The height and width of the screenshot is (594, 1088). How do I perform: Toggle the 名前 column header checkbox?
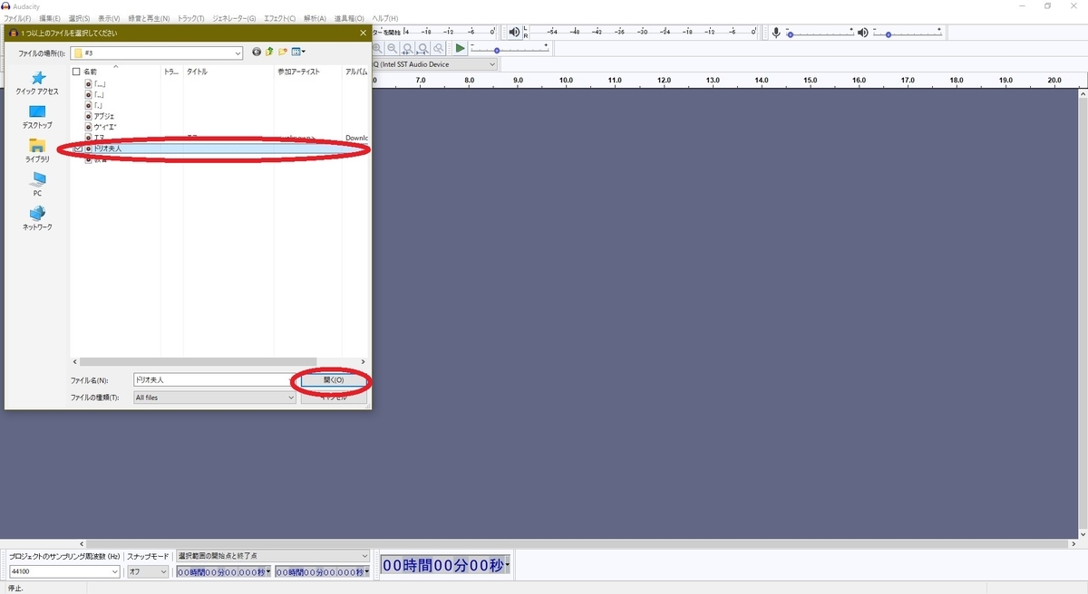(x=76, y=71)
